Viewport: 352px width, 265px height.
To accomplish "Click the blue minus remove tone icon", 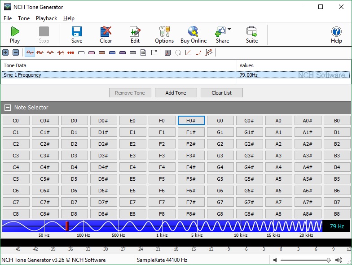I will point(16,52).
